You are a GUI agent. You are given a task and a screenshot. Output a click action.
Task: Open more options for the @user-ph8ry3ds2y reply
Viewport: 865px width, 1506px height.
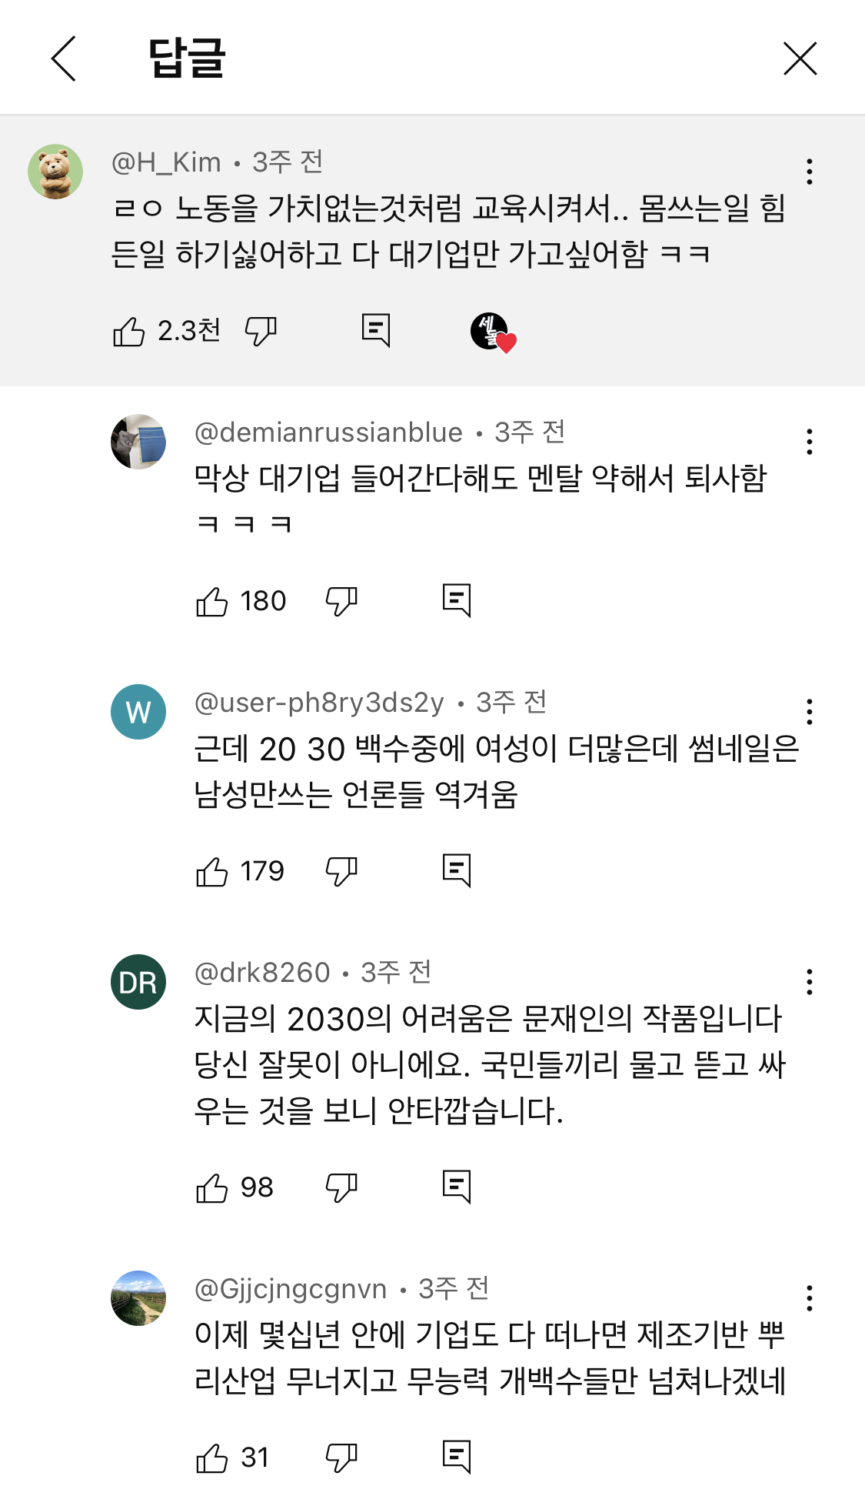[x=809, y=712]
